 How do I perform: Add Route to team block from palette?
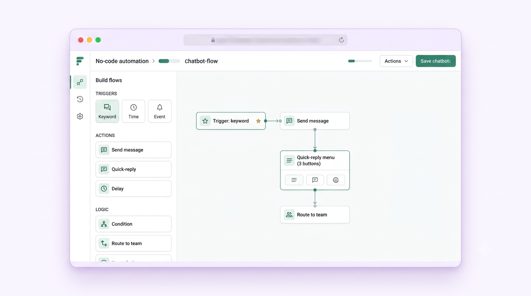click(x=134, y=243)
